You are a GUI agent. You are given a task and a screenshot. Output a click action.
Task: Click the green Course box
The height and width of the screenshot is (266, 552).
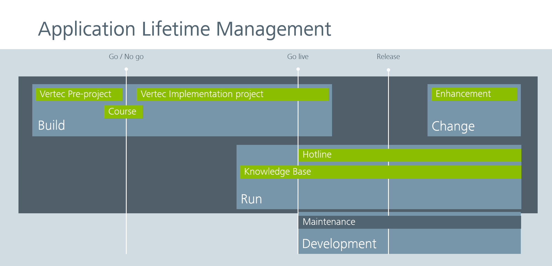tap(123, 112)
